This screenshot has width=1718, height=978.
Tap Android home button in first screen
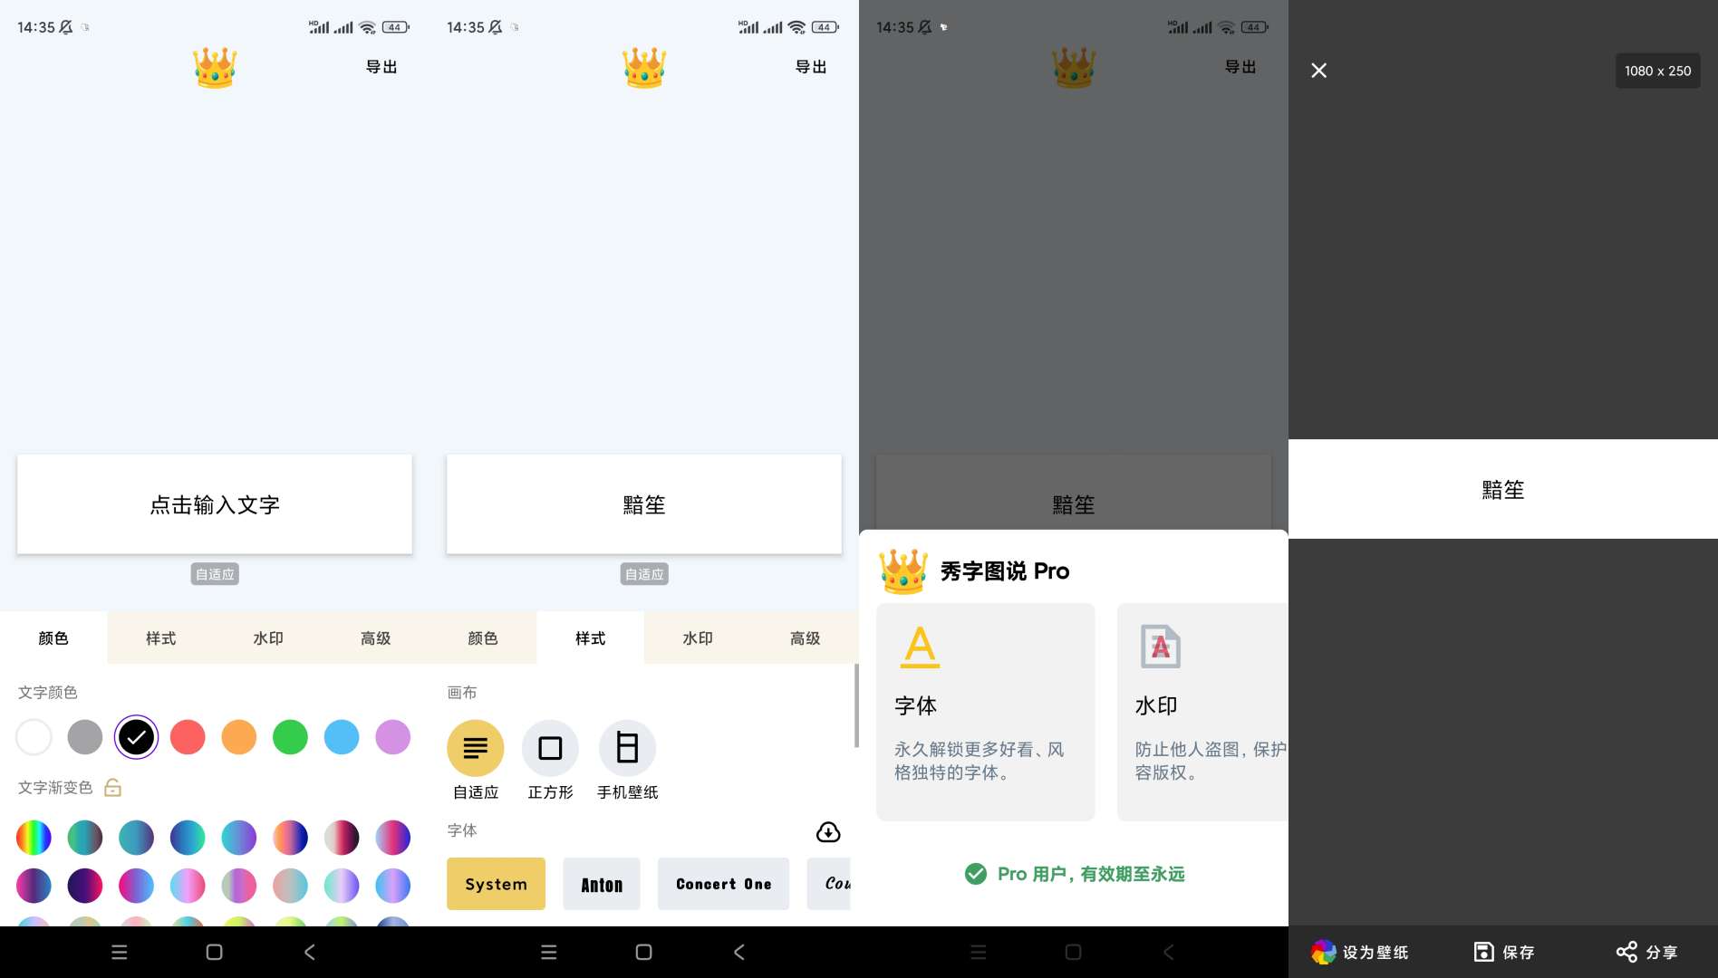click(x=214, y=952)
